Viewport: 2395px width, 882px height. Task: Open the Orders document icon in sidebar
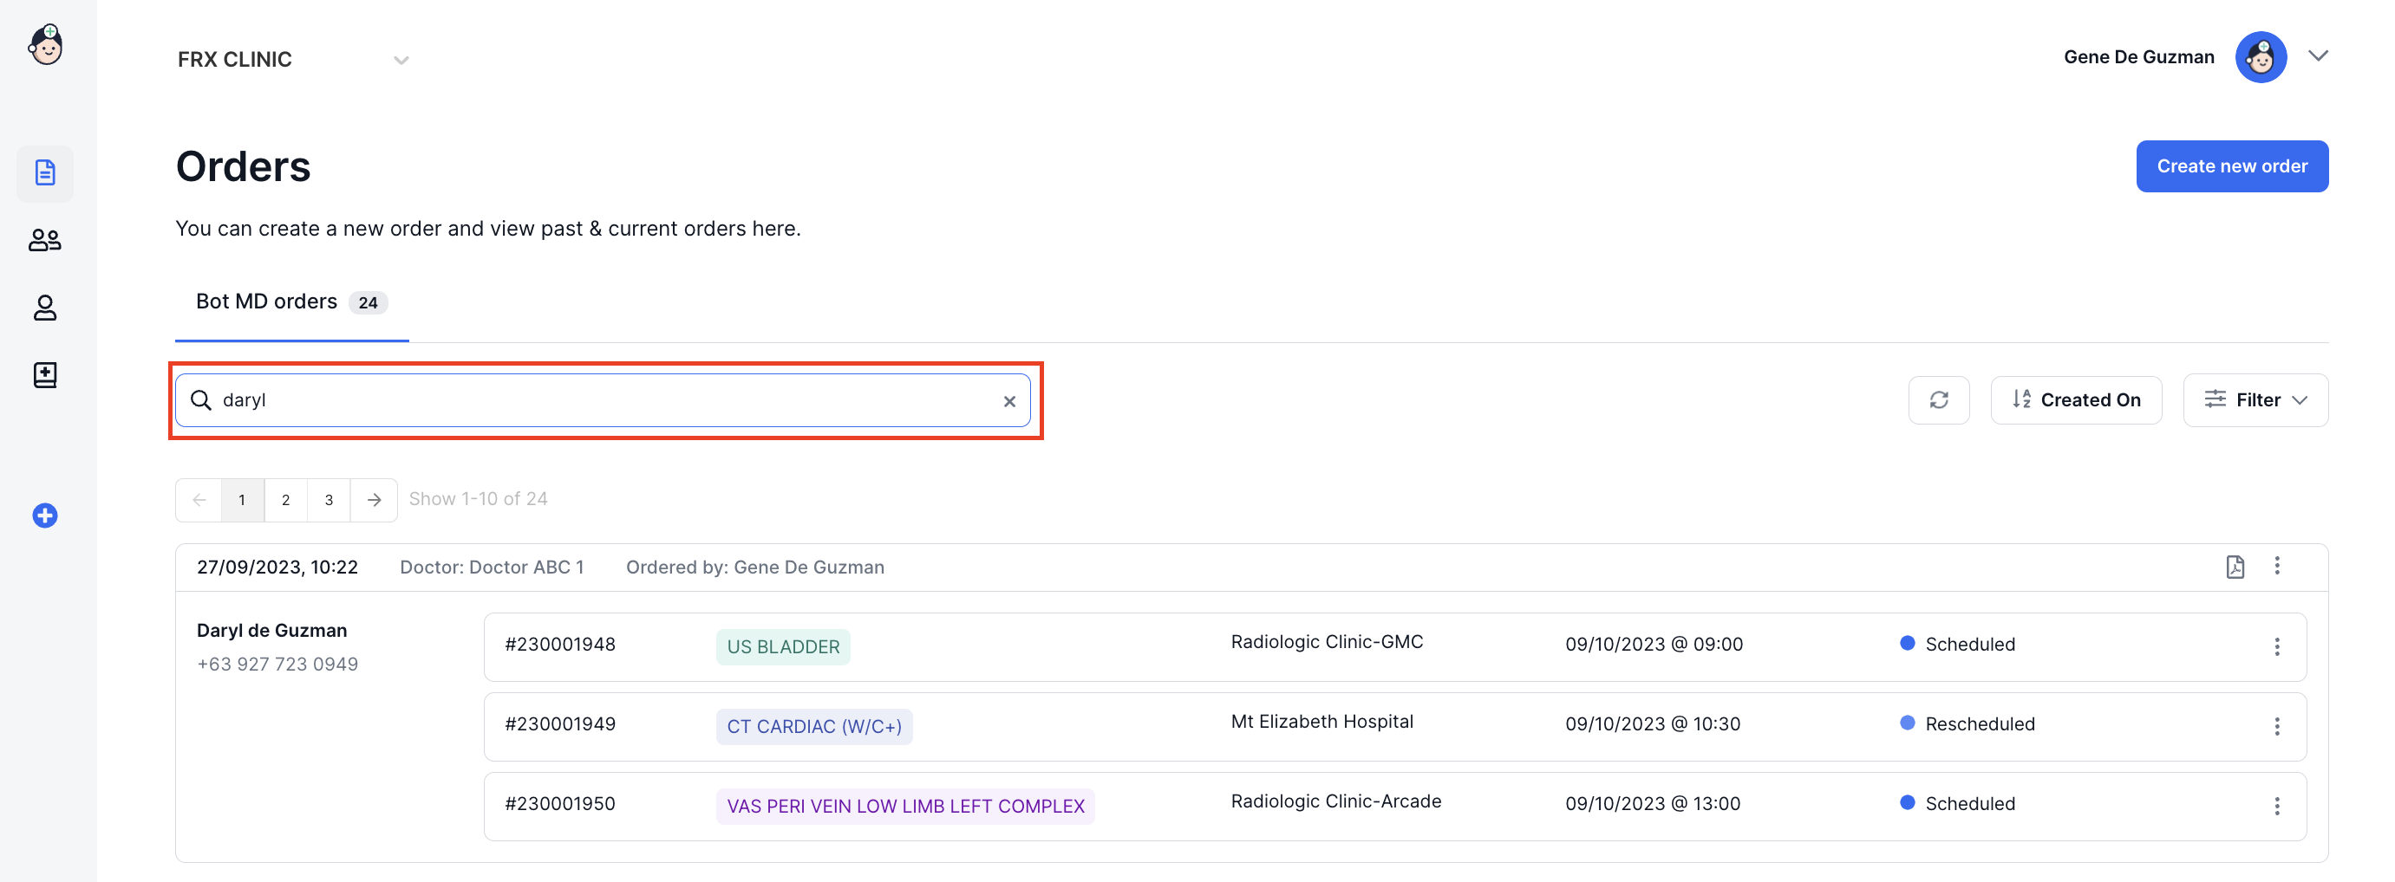(x=44, y=173)
